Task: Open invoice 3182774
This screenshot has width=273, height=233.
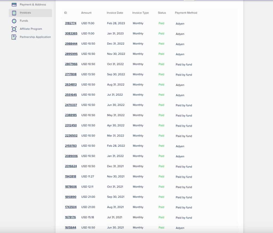Action: point(71,23)
